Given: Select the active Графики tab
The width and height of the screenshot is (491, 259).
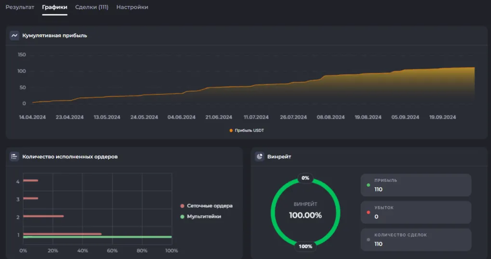Looking at the screenshot, I should (x=55, y=7).
